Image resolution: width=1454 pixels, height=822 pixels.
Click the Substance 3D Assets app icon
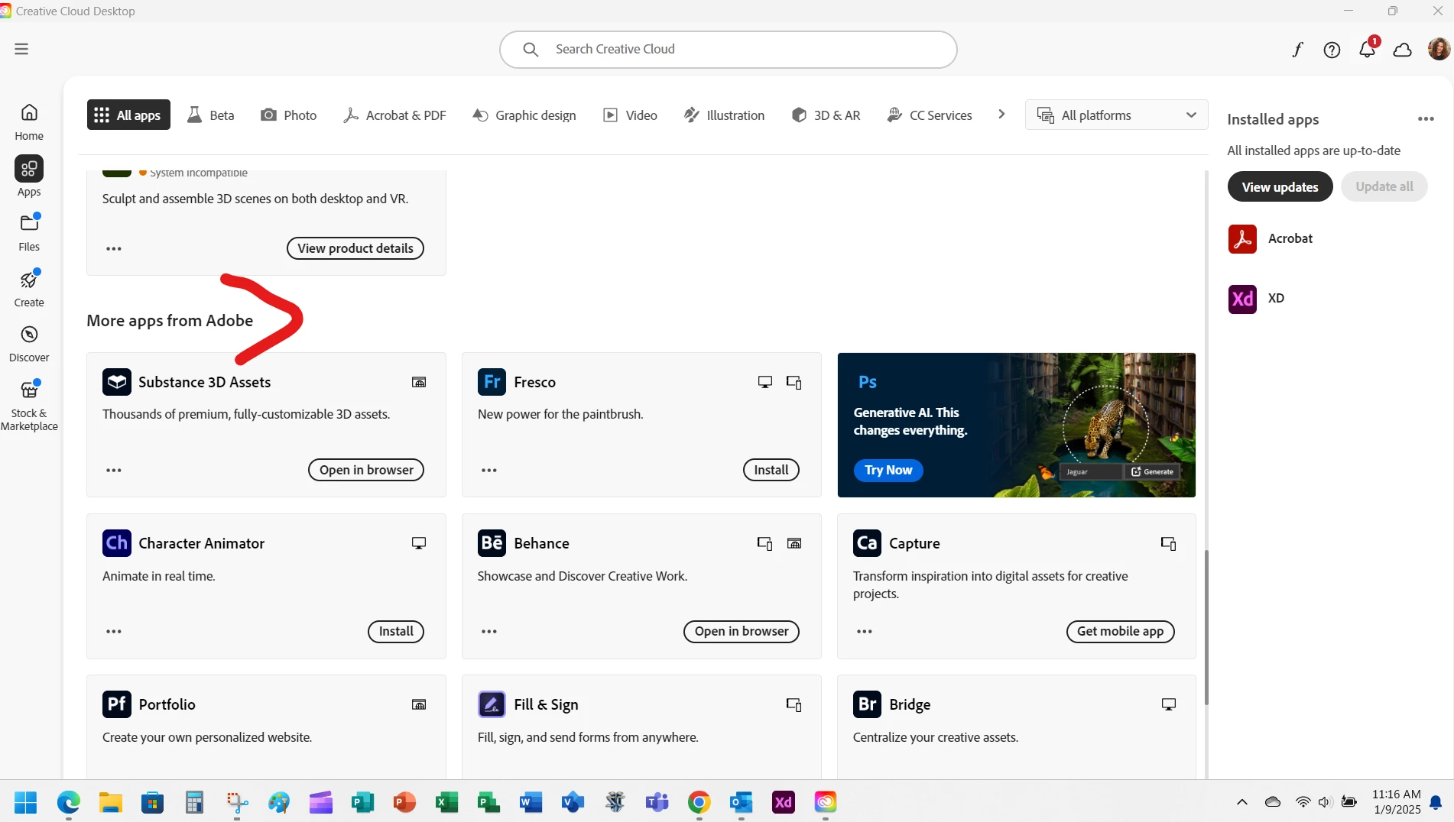coord(117,382)
